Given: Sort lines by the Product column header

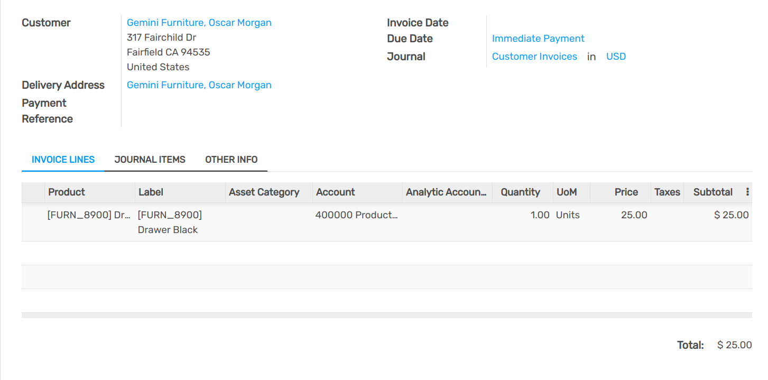Looking at the screenshot, I should pyautogui.click(x=66, y=192).
